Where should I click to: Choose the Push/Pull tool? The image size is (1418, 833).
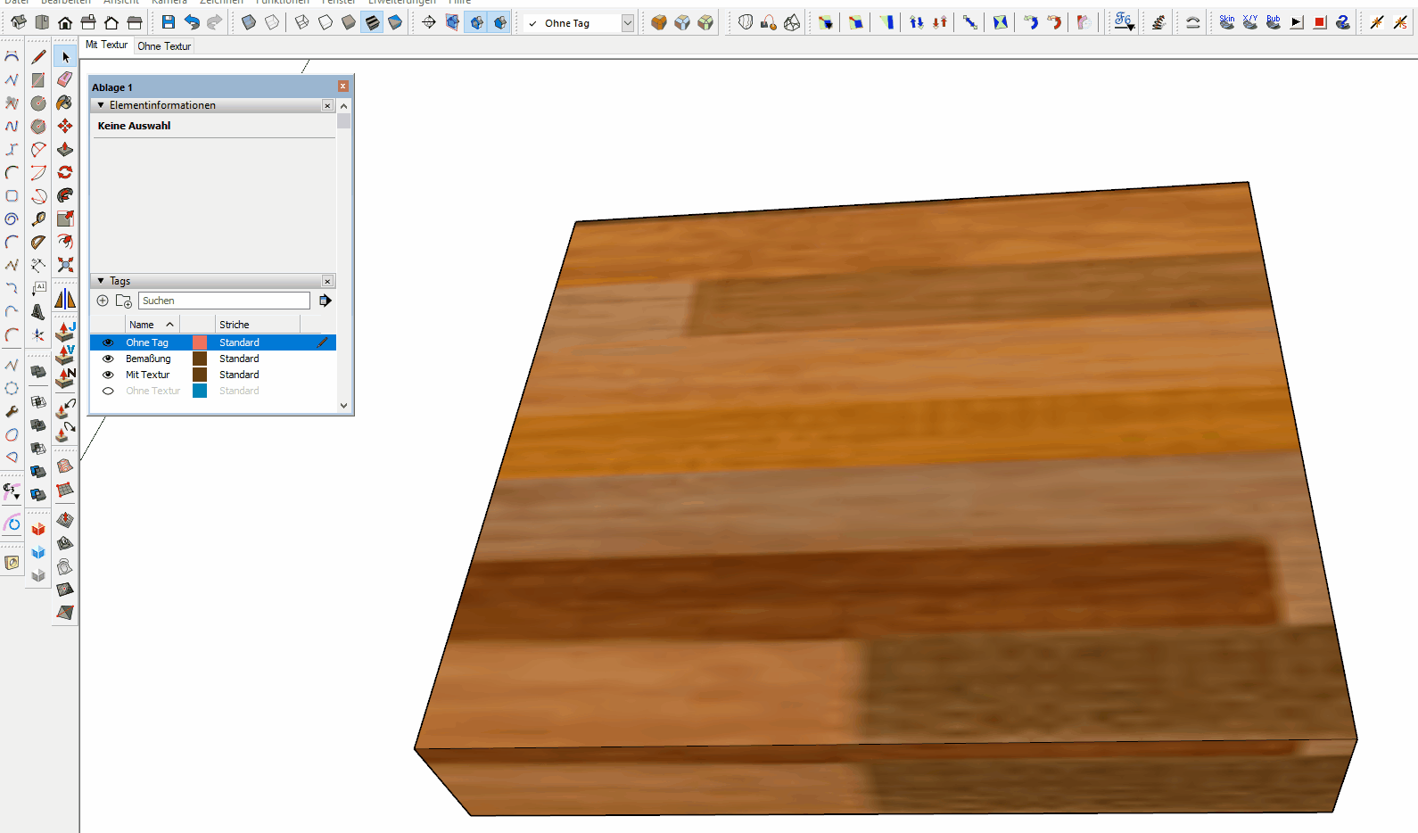click(x=64, y=150)
